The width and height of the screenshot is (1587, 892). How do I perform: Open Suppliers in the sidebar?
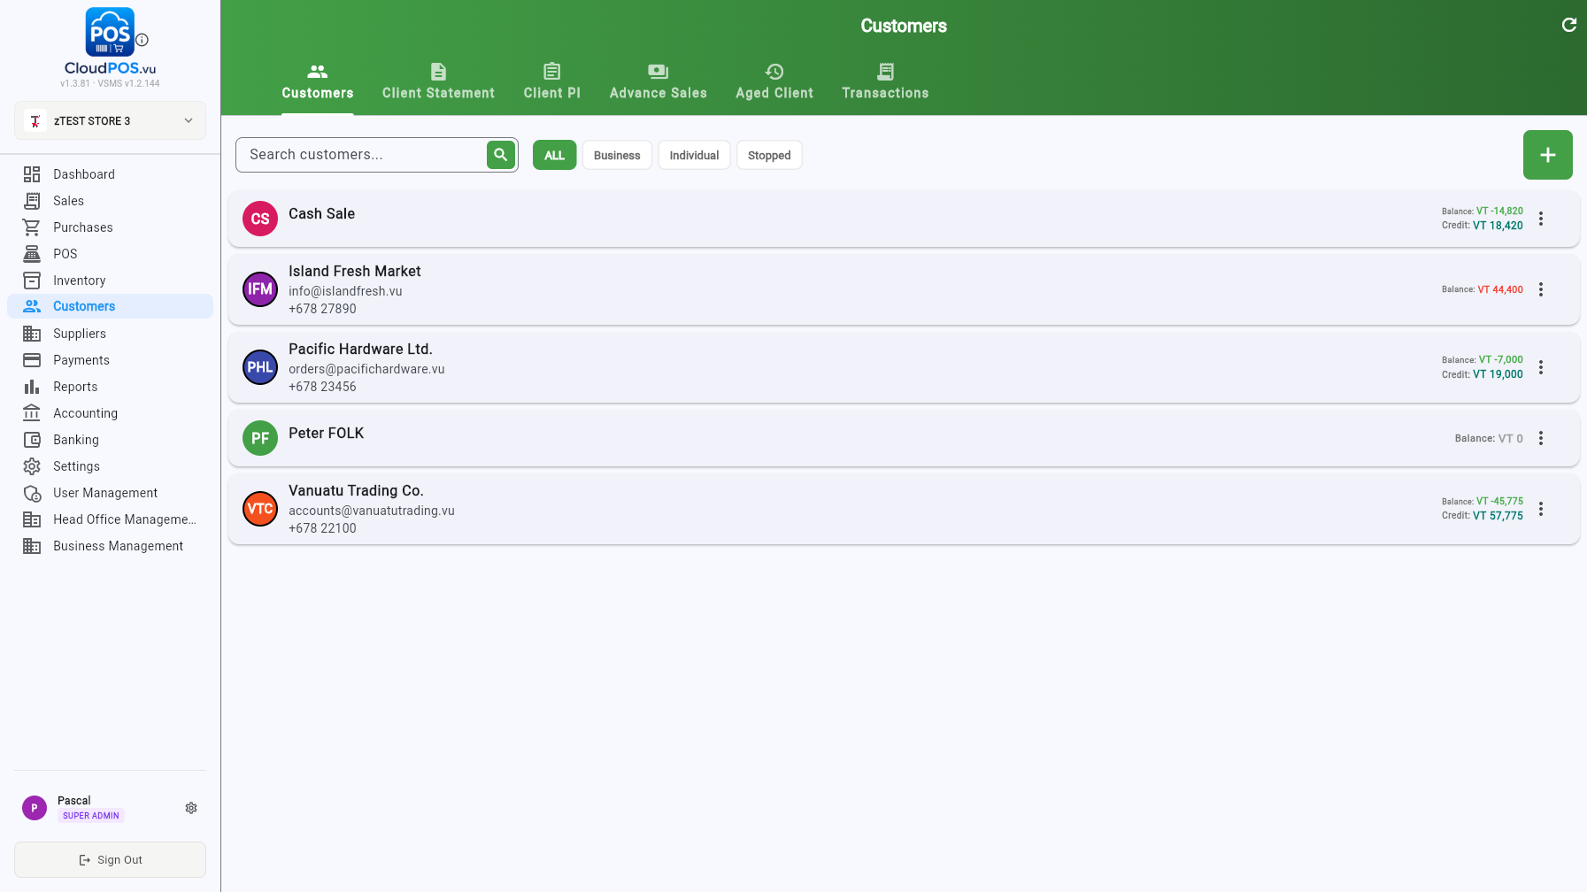point(110,334)
